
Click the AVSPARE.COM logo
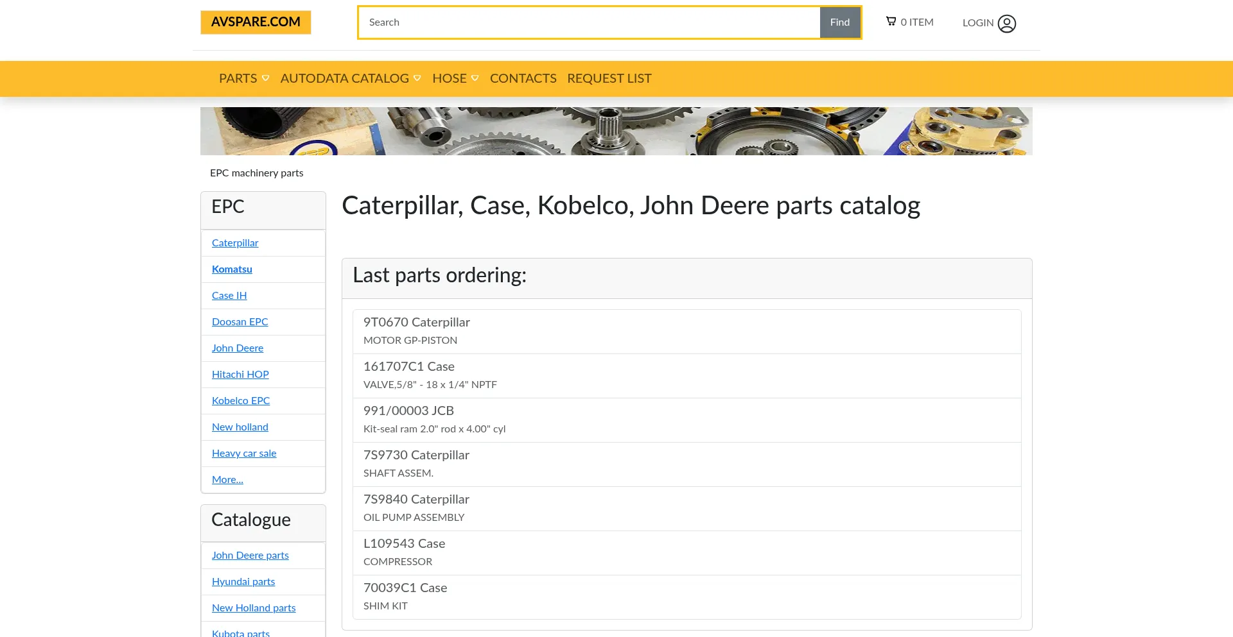[256, 22]
